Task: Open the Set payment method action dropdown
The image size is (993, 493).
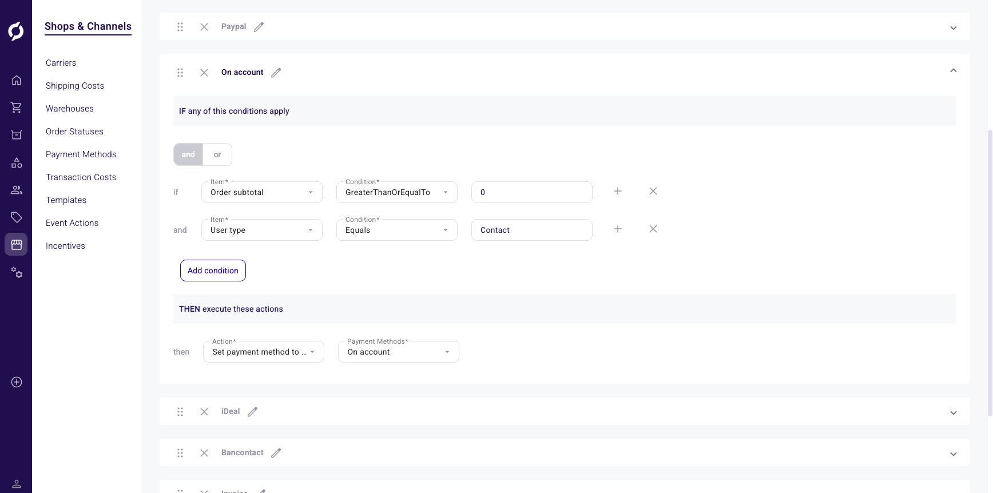Action: [x=264, y=352]
